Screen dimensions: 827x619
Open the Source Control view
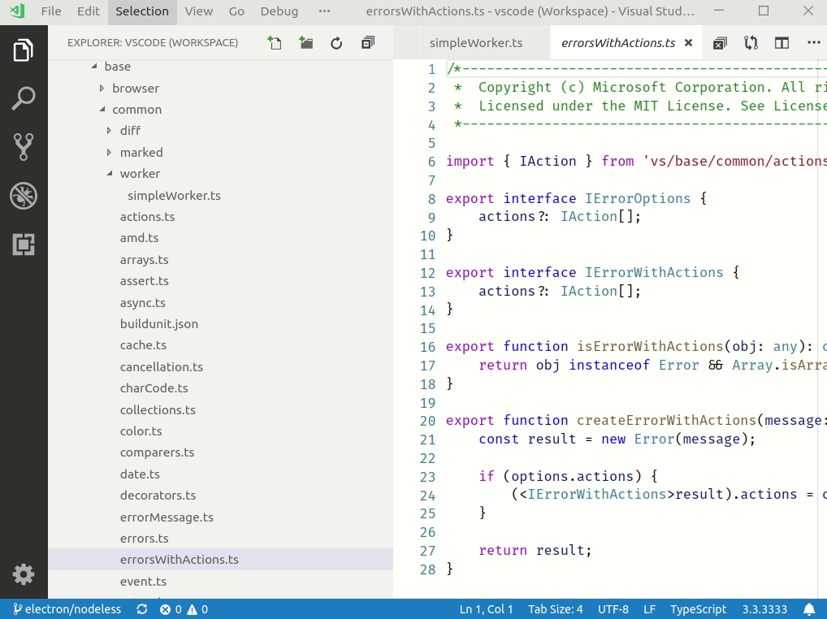click(x=24, y=146)
